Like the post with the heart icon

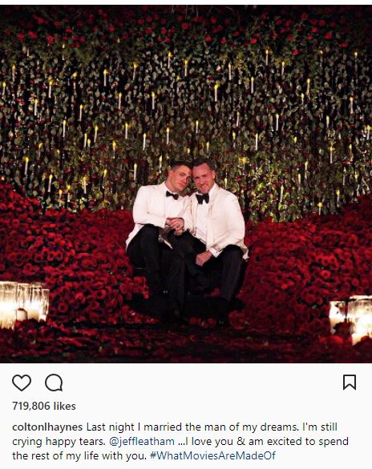pos(22,383)
